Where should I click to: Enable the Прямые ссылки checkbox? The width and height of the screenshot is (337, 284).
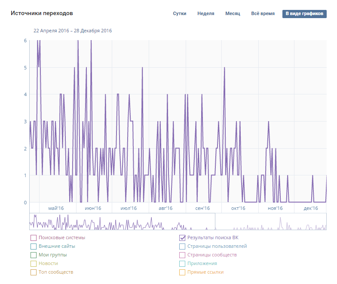(182, 272)
